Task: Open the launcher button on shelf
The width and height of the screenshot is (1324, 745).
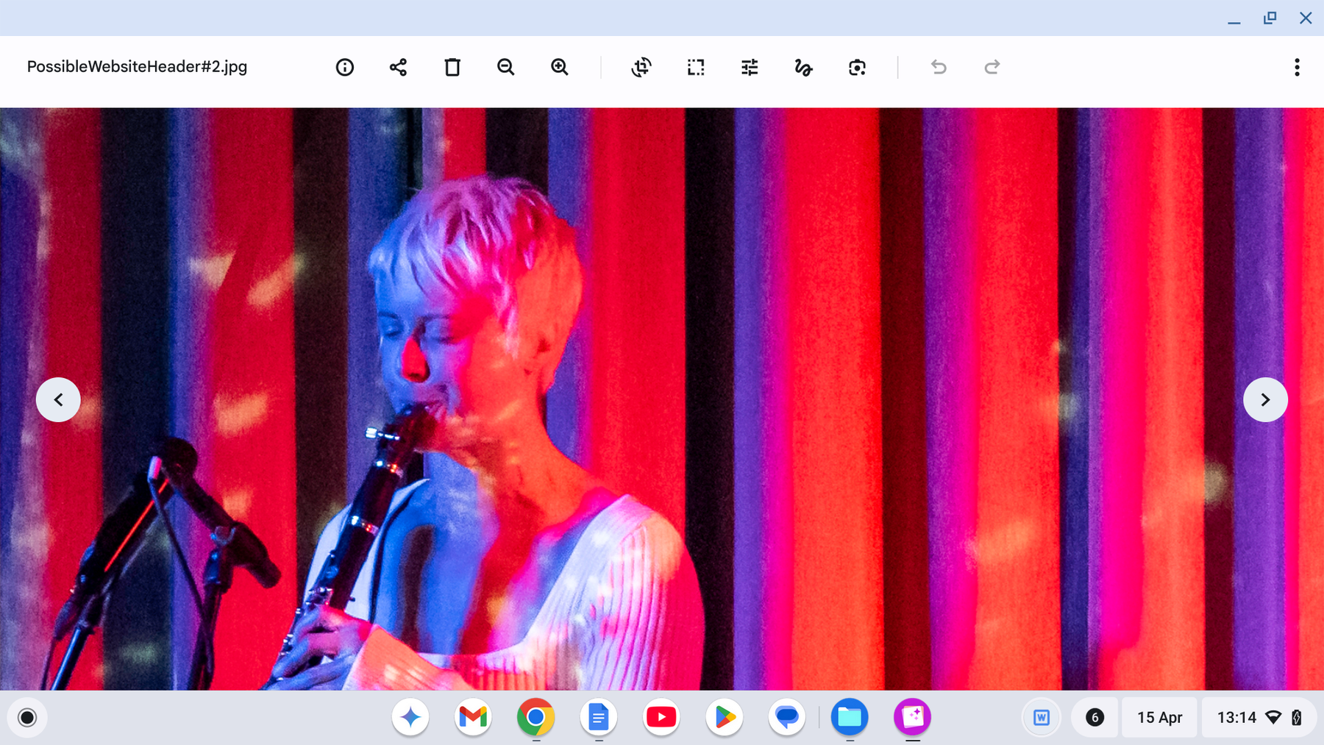Action: (x=27, y=717)
